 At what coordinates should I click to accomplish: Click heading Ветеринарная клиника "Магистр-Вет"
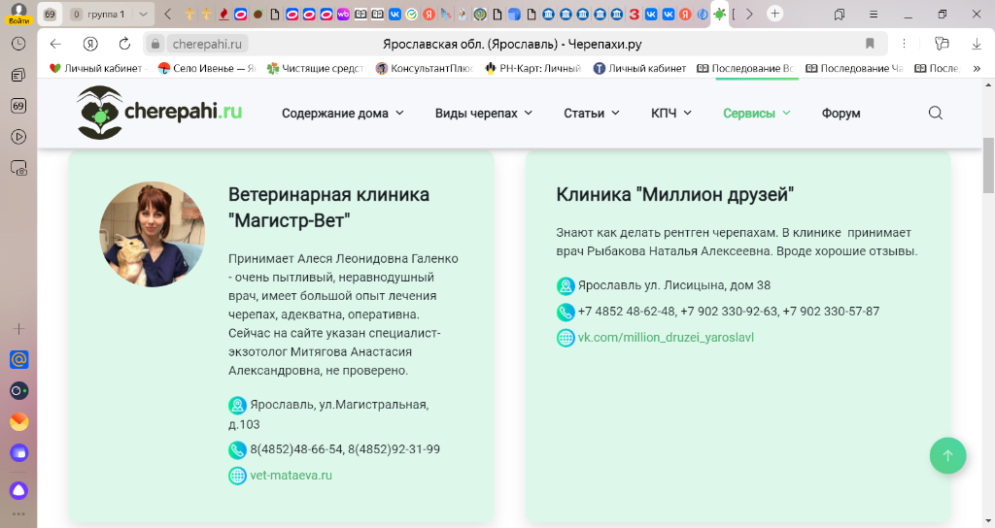(328, 208)
